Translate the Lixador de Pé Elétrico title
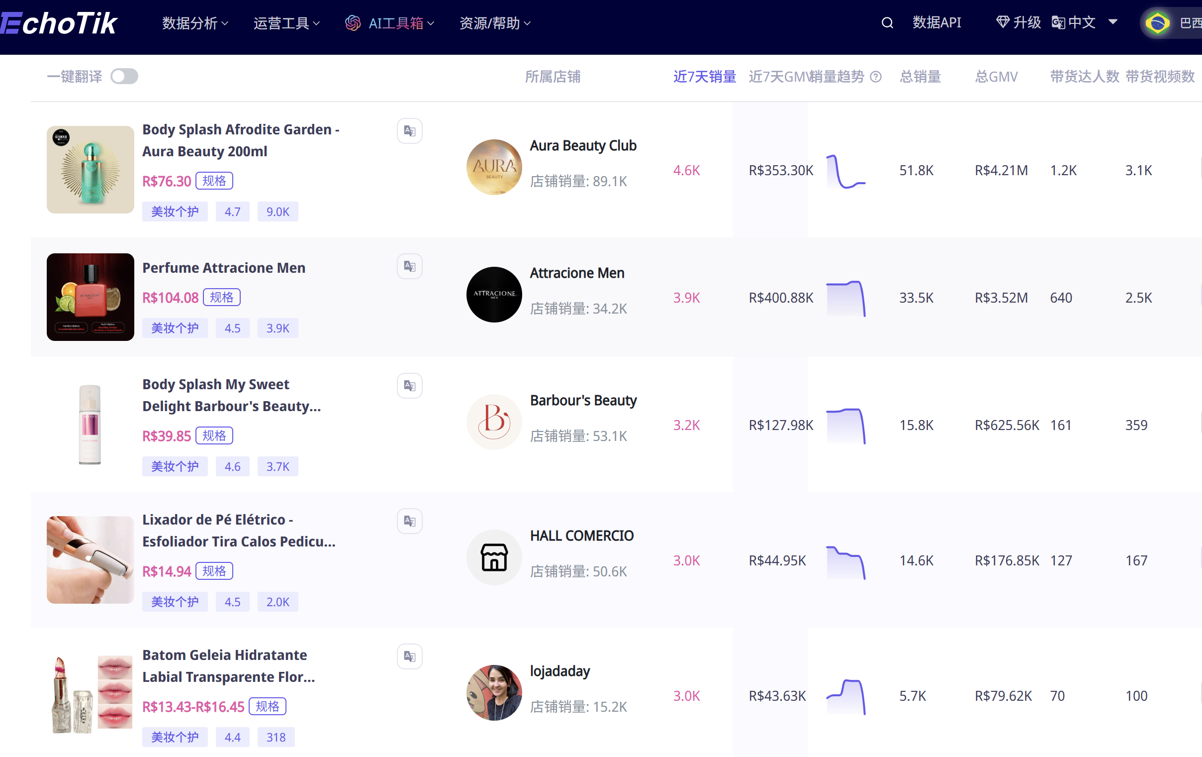1202x757 pixels. [x=409, y=521]
